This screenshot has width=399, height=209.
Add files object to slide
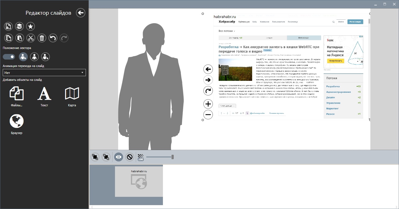point(17,97)
